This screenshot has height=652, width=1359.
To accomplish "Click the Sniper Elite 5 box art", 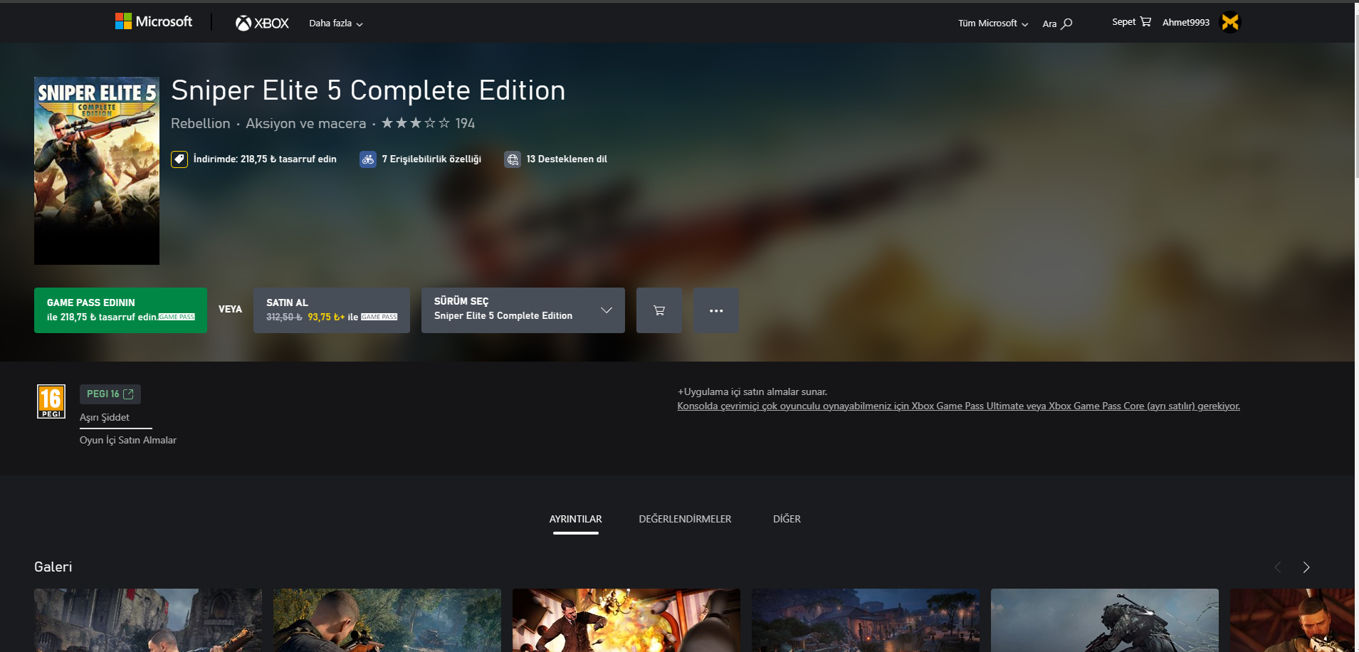I will (97, 171).
